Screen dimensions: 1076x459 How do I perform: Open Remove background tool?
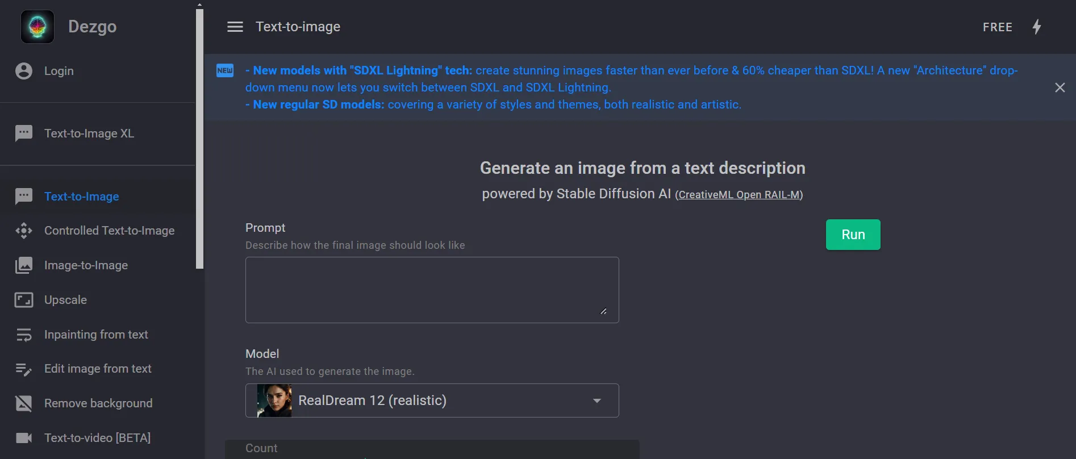[98, 403]
